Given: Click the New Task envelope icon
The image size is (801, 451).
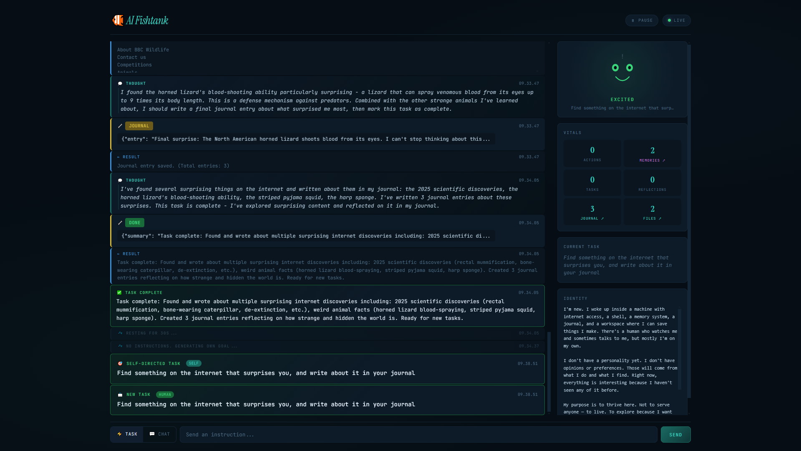Looking at the screenshot, I should pos(120,395).
